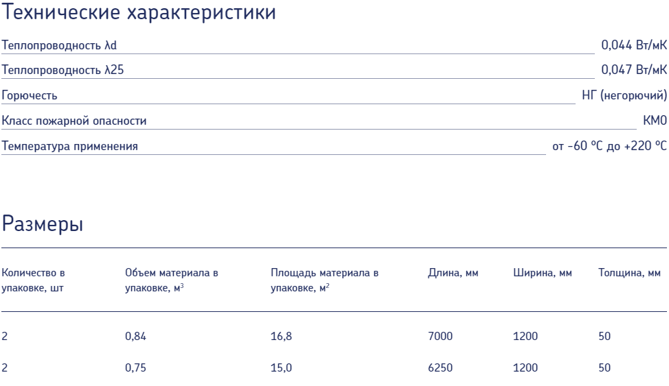Select the Объем материала в упаковке header

[172, 280]
